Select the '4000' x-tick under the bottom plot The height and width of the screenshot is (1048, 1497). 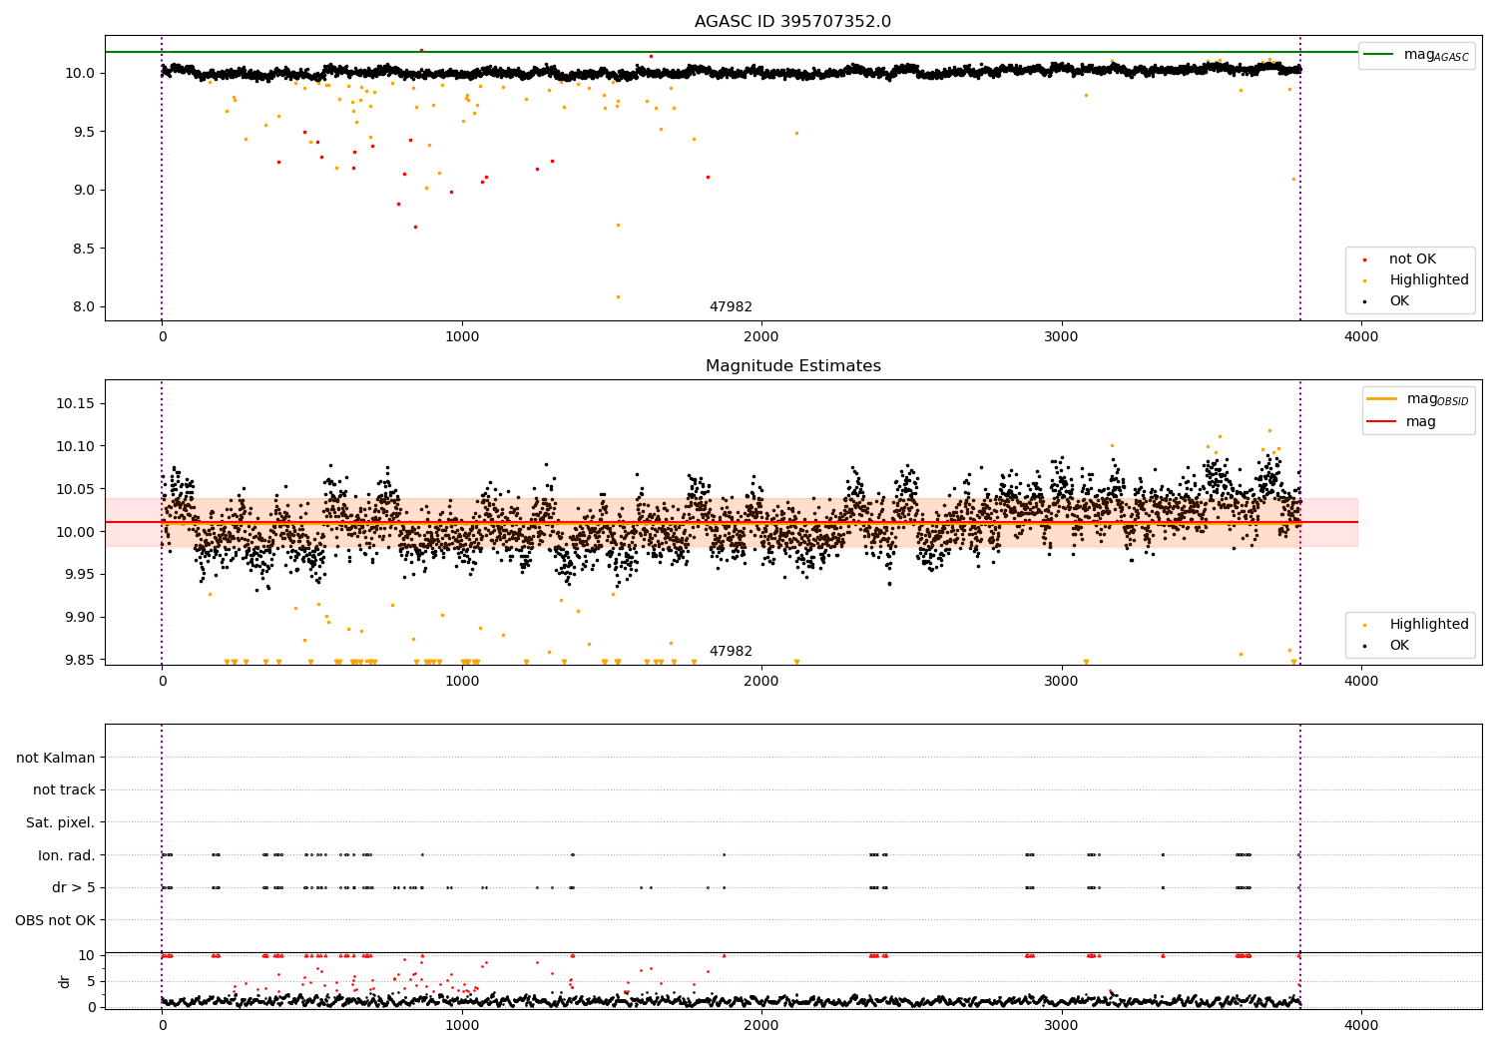(x=1361, y=1024)
